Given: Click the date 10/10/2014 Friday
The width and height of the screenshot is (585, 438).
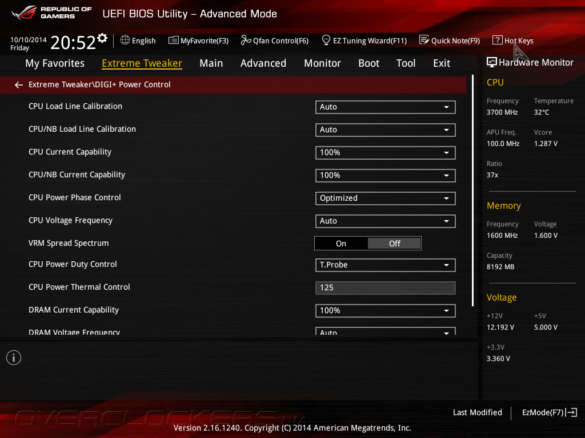Looking at the screenshot, I should click(29, 43).
